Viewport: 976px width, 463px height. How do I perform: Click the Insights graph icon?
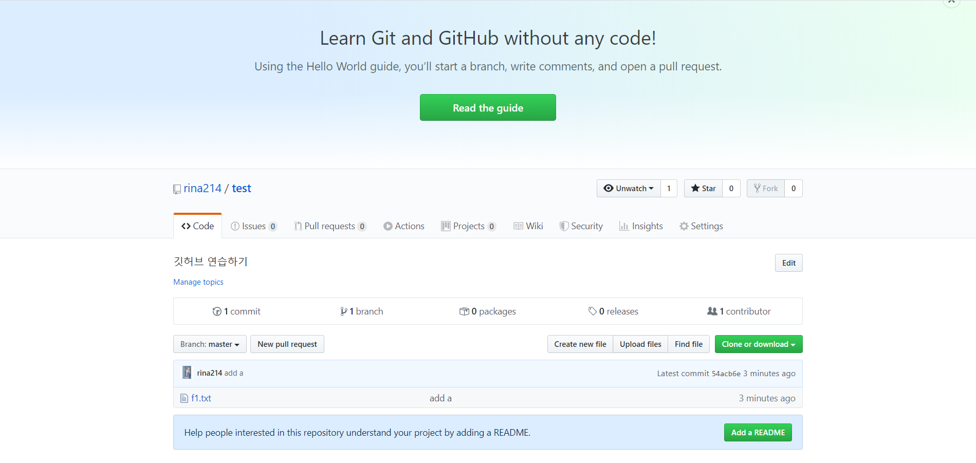tap(624, 226)
